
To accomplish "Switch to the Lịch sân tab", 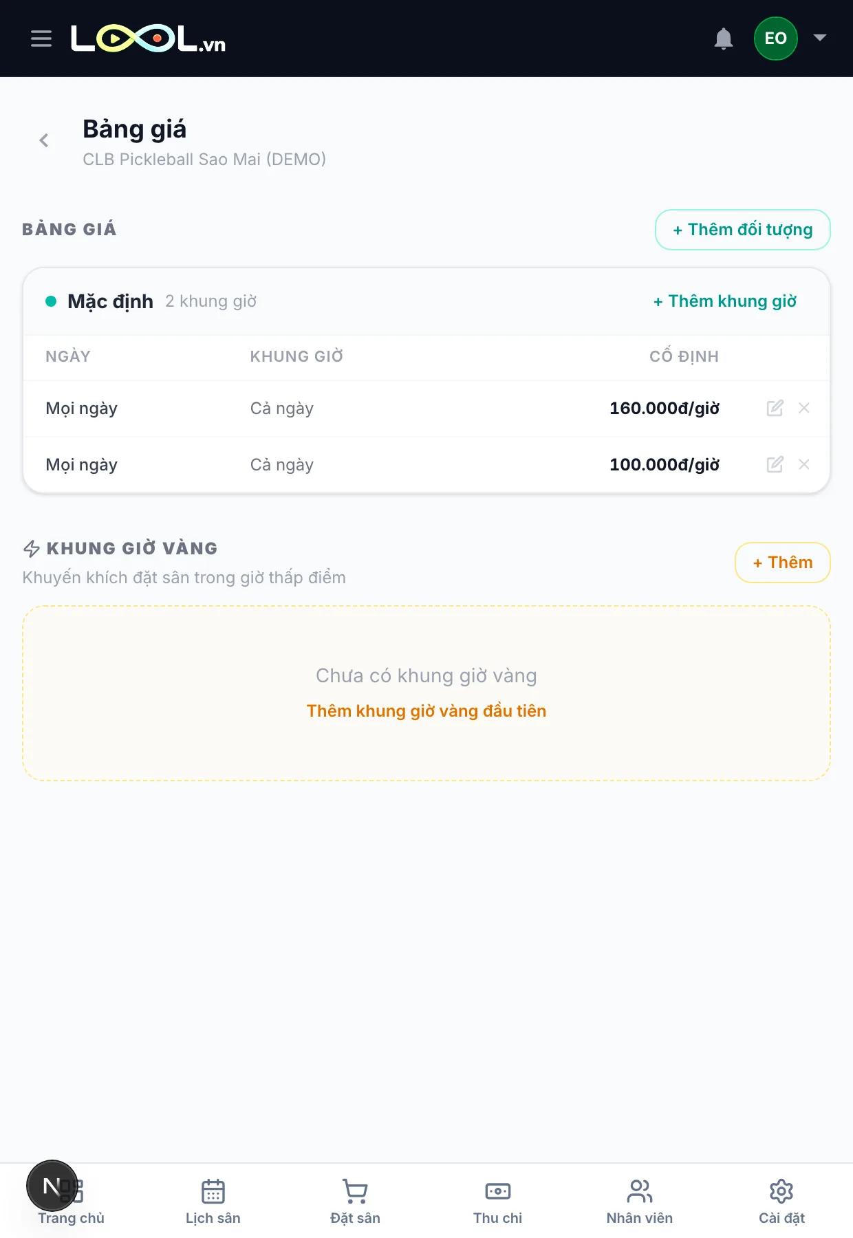I will coord(213,1202).
